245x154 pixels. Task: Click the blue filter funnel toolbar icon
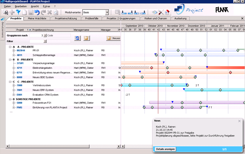pyautogui.click(x=18, y=13)
